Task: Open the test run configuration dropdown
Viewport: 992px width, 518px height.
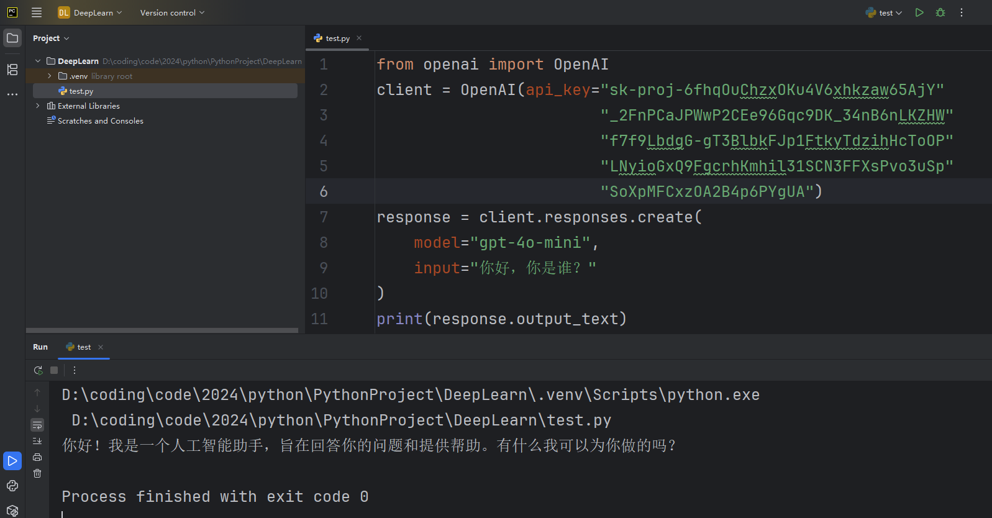Action: (x=884, y=12)
